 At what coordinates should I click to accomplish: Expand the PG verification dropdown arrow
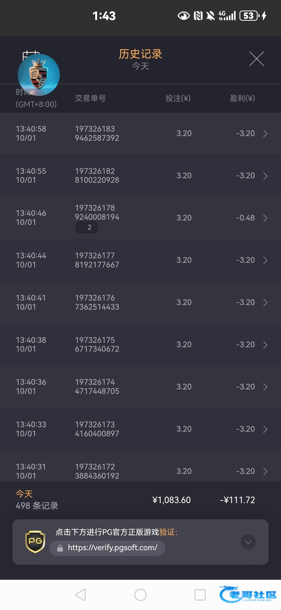248,542
